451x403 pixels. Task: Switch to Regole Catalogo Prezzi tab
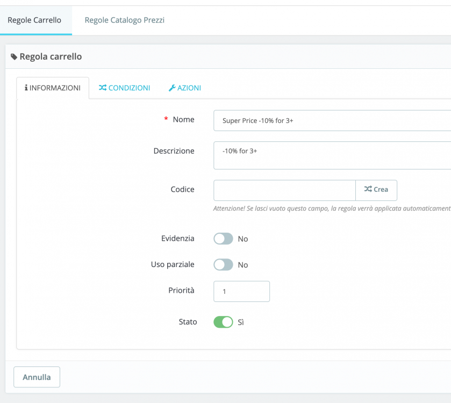tap(125, 20)
